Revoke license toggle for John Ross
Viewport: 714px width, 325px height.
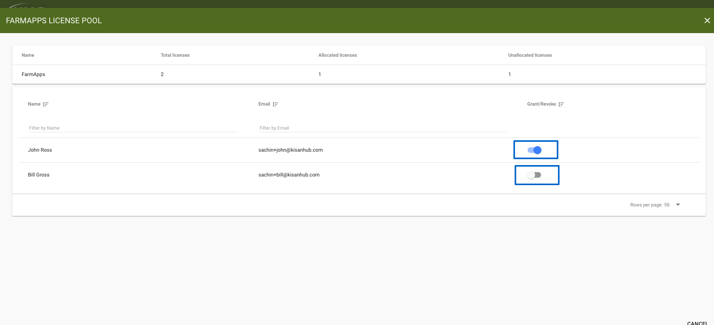tap(535, 150)
